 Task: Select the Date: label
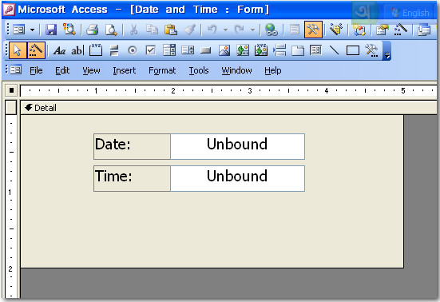pyautogui.click(x=132, y=146)
